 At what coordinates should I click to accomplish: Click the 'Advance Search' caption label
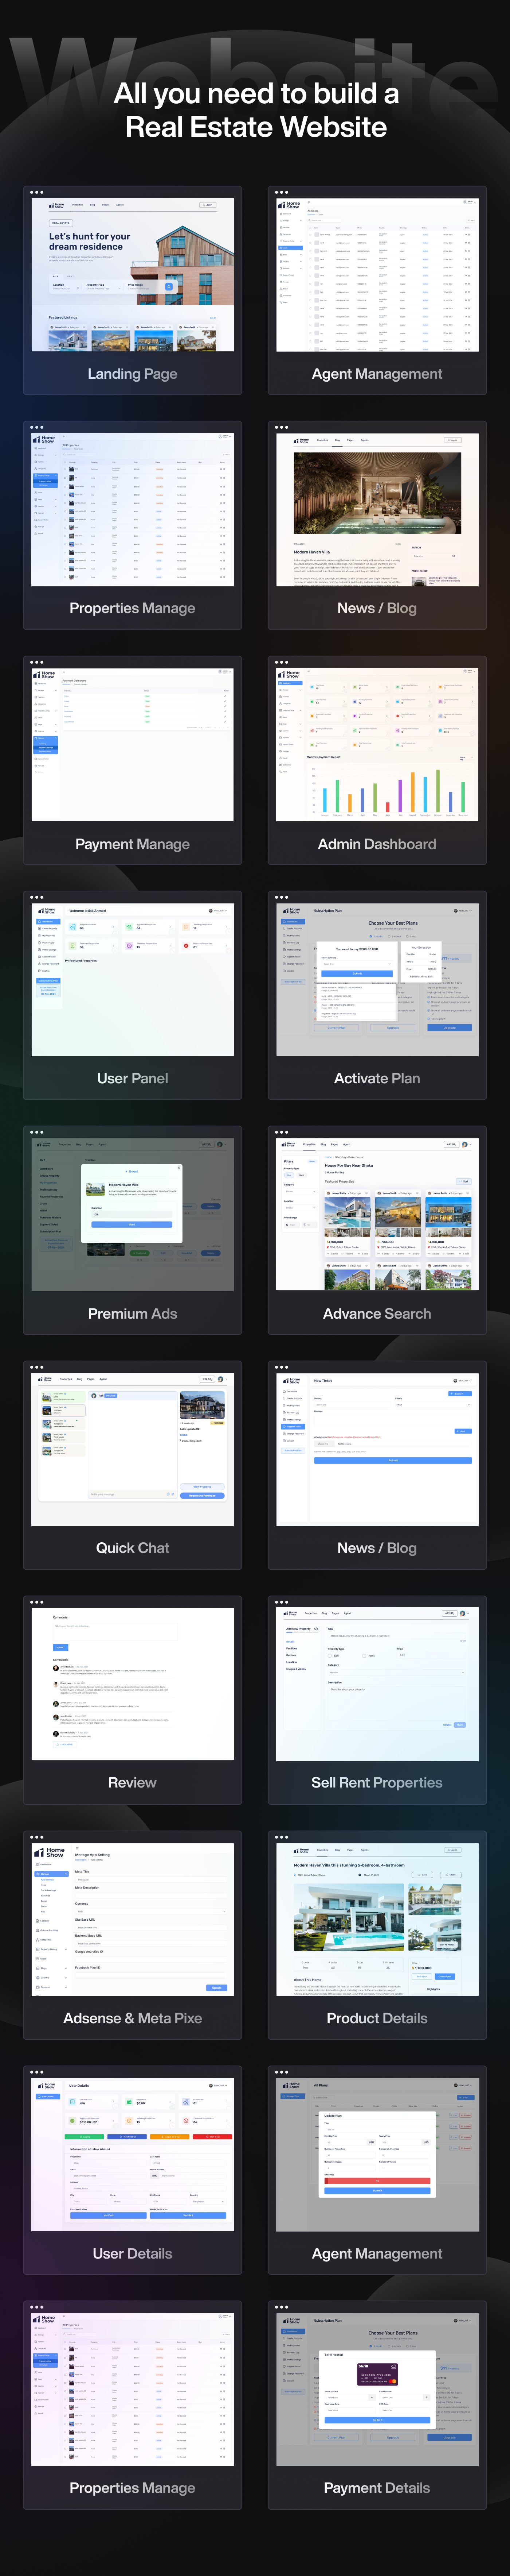tap(377, 1313)
